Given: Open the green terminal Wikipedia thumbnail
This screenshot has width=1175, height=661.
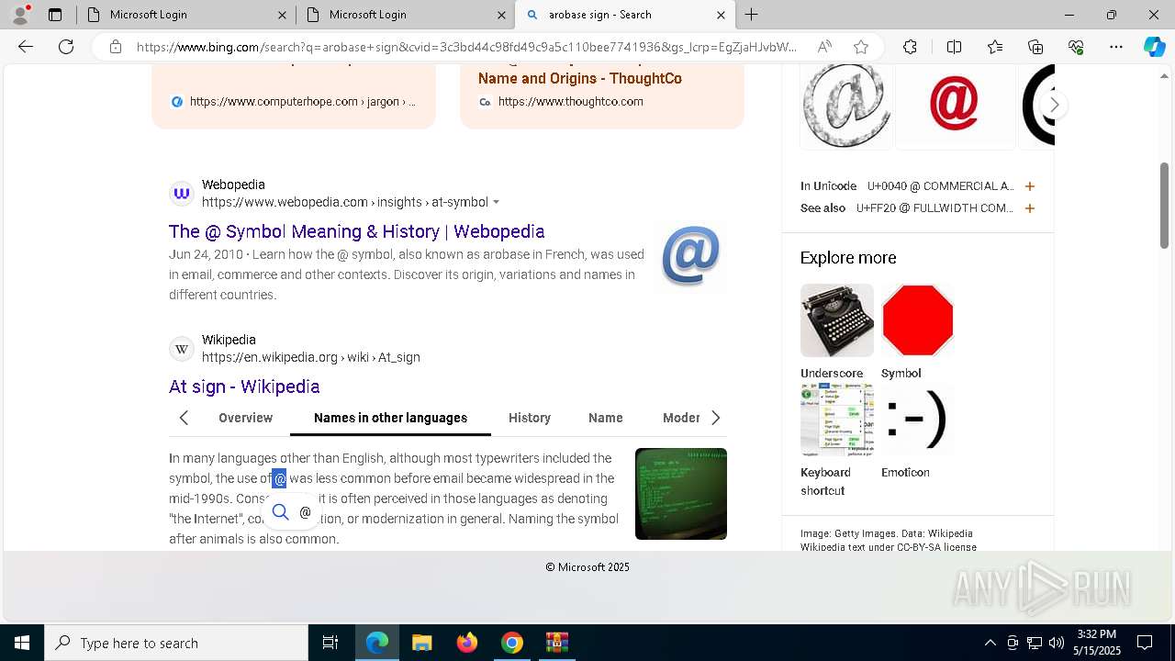Looking at the screenshot, I should [x=681, y=494].
